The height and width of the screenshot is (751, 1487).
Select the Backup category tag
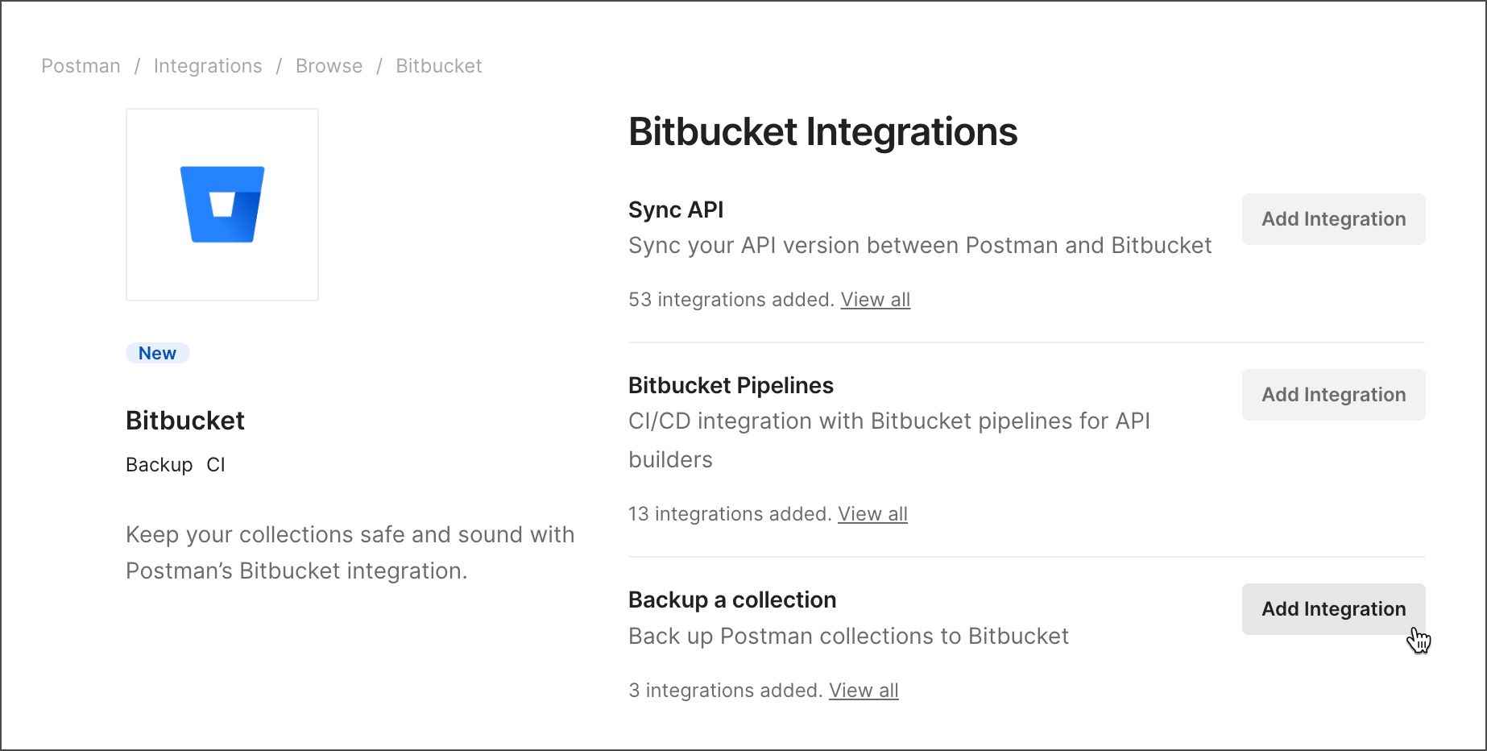(x=159, y=464)
